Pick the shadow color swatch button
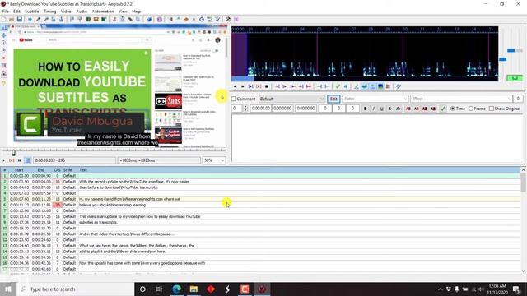This screenshot has width=527, height=296. click(x=433, y=109)
